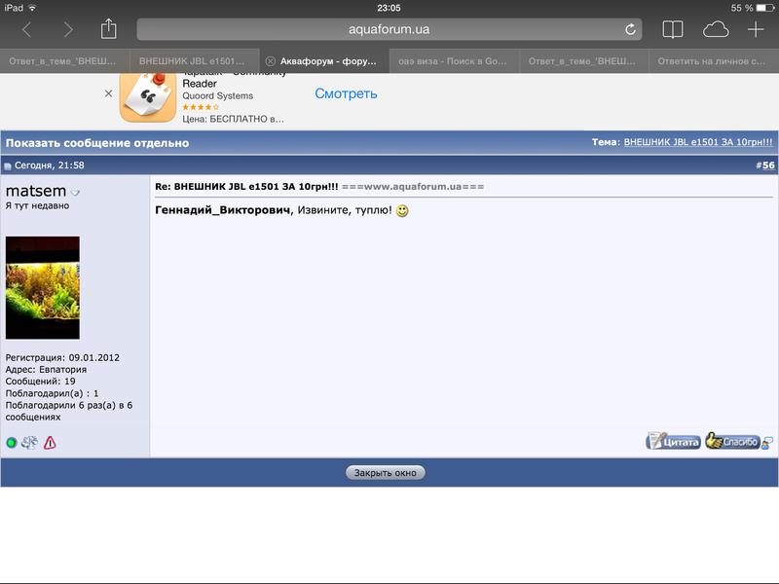Tap the Safari forward arrow

[x=67, y=29]
